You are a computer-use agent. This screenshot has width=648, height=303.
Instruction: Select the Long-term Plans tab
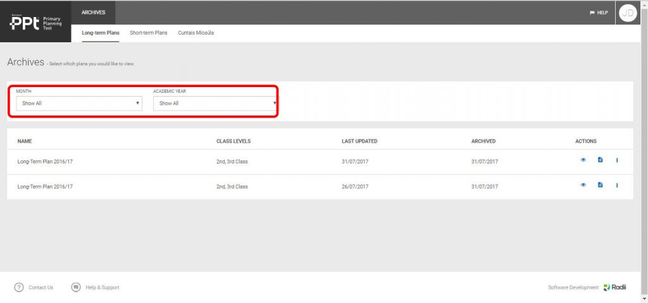click(x=101, y=33)
